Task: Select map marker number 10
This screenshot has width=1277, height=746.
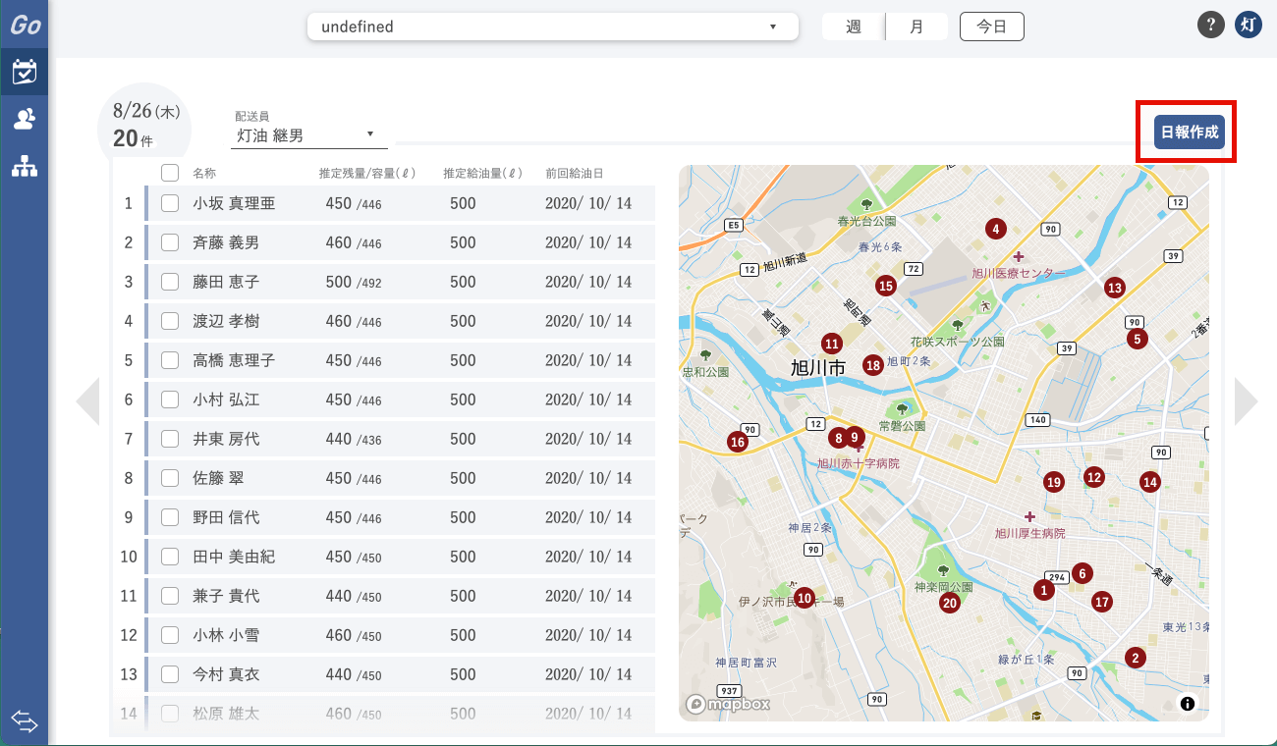Action: point(805,597)
